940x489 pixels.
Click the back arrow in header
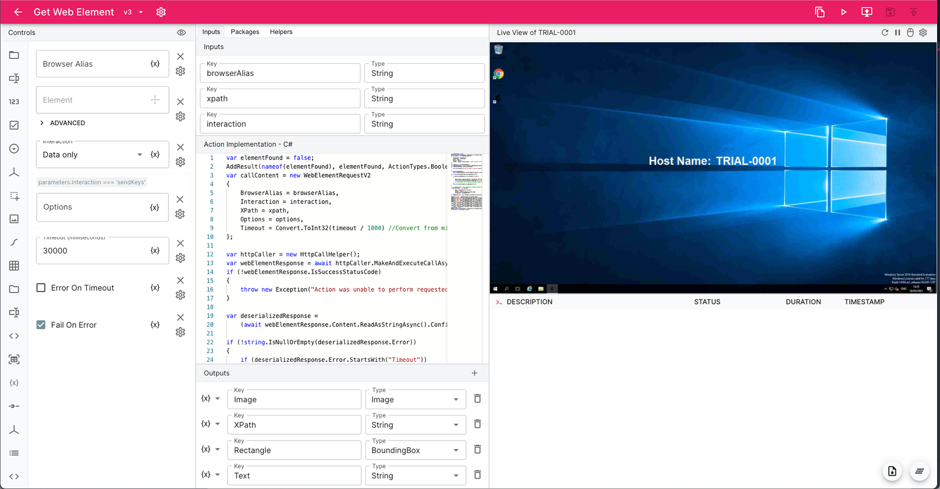point(18,12)
